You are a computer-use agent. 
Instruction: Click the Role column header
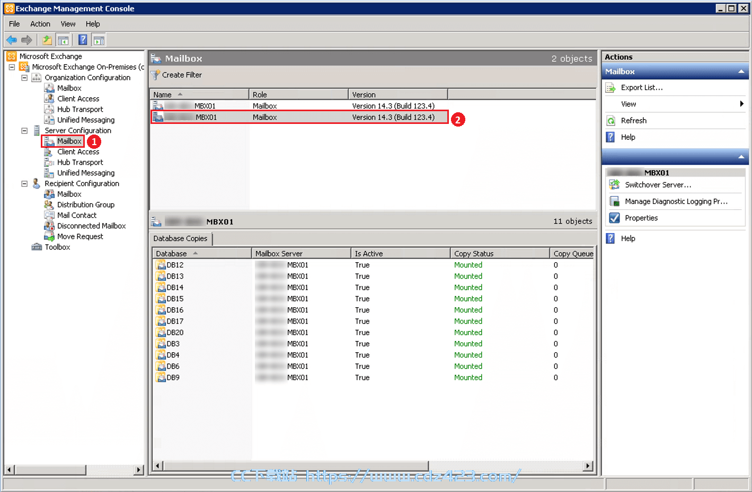coord(299,94)
